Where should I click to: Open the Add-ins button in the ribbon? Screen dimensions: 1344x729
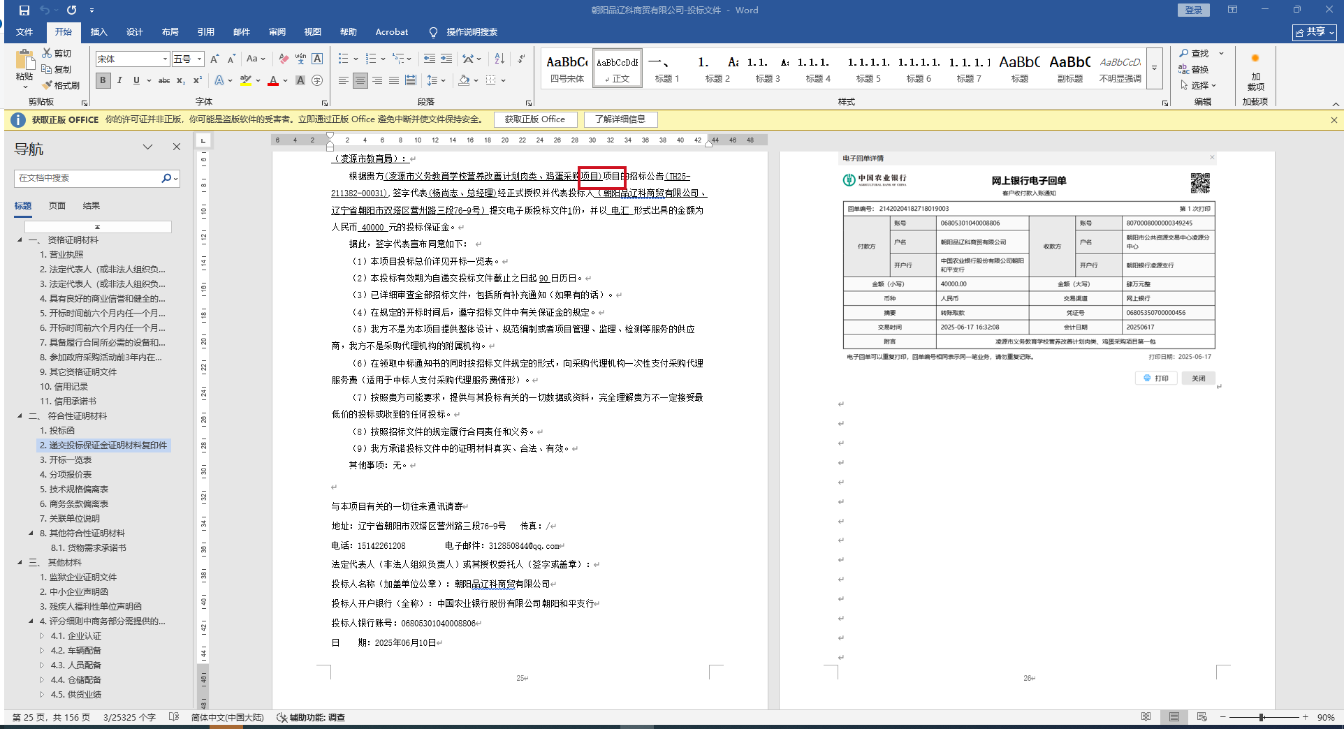(x=1255, y=72)
